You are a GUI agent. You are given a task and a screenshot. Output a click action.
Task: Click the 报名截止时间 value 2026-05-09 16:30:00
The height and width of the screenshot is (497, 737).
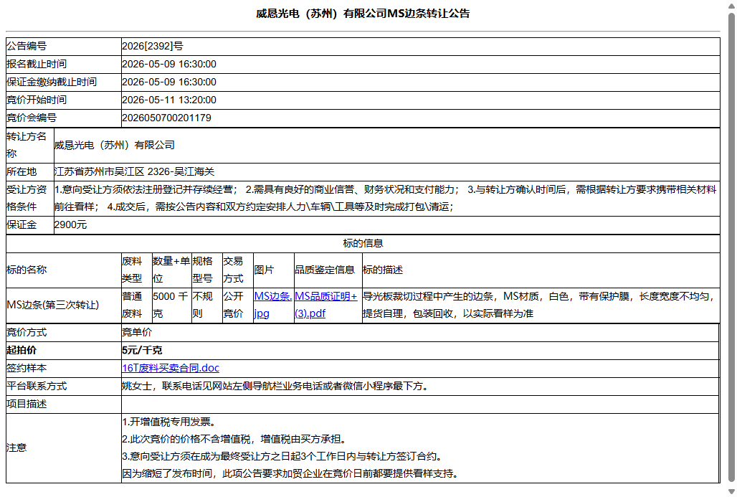click(169, 64)
